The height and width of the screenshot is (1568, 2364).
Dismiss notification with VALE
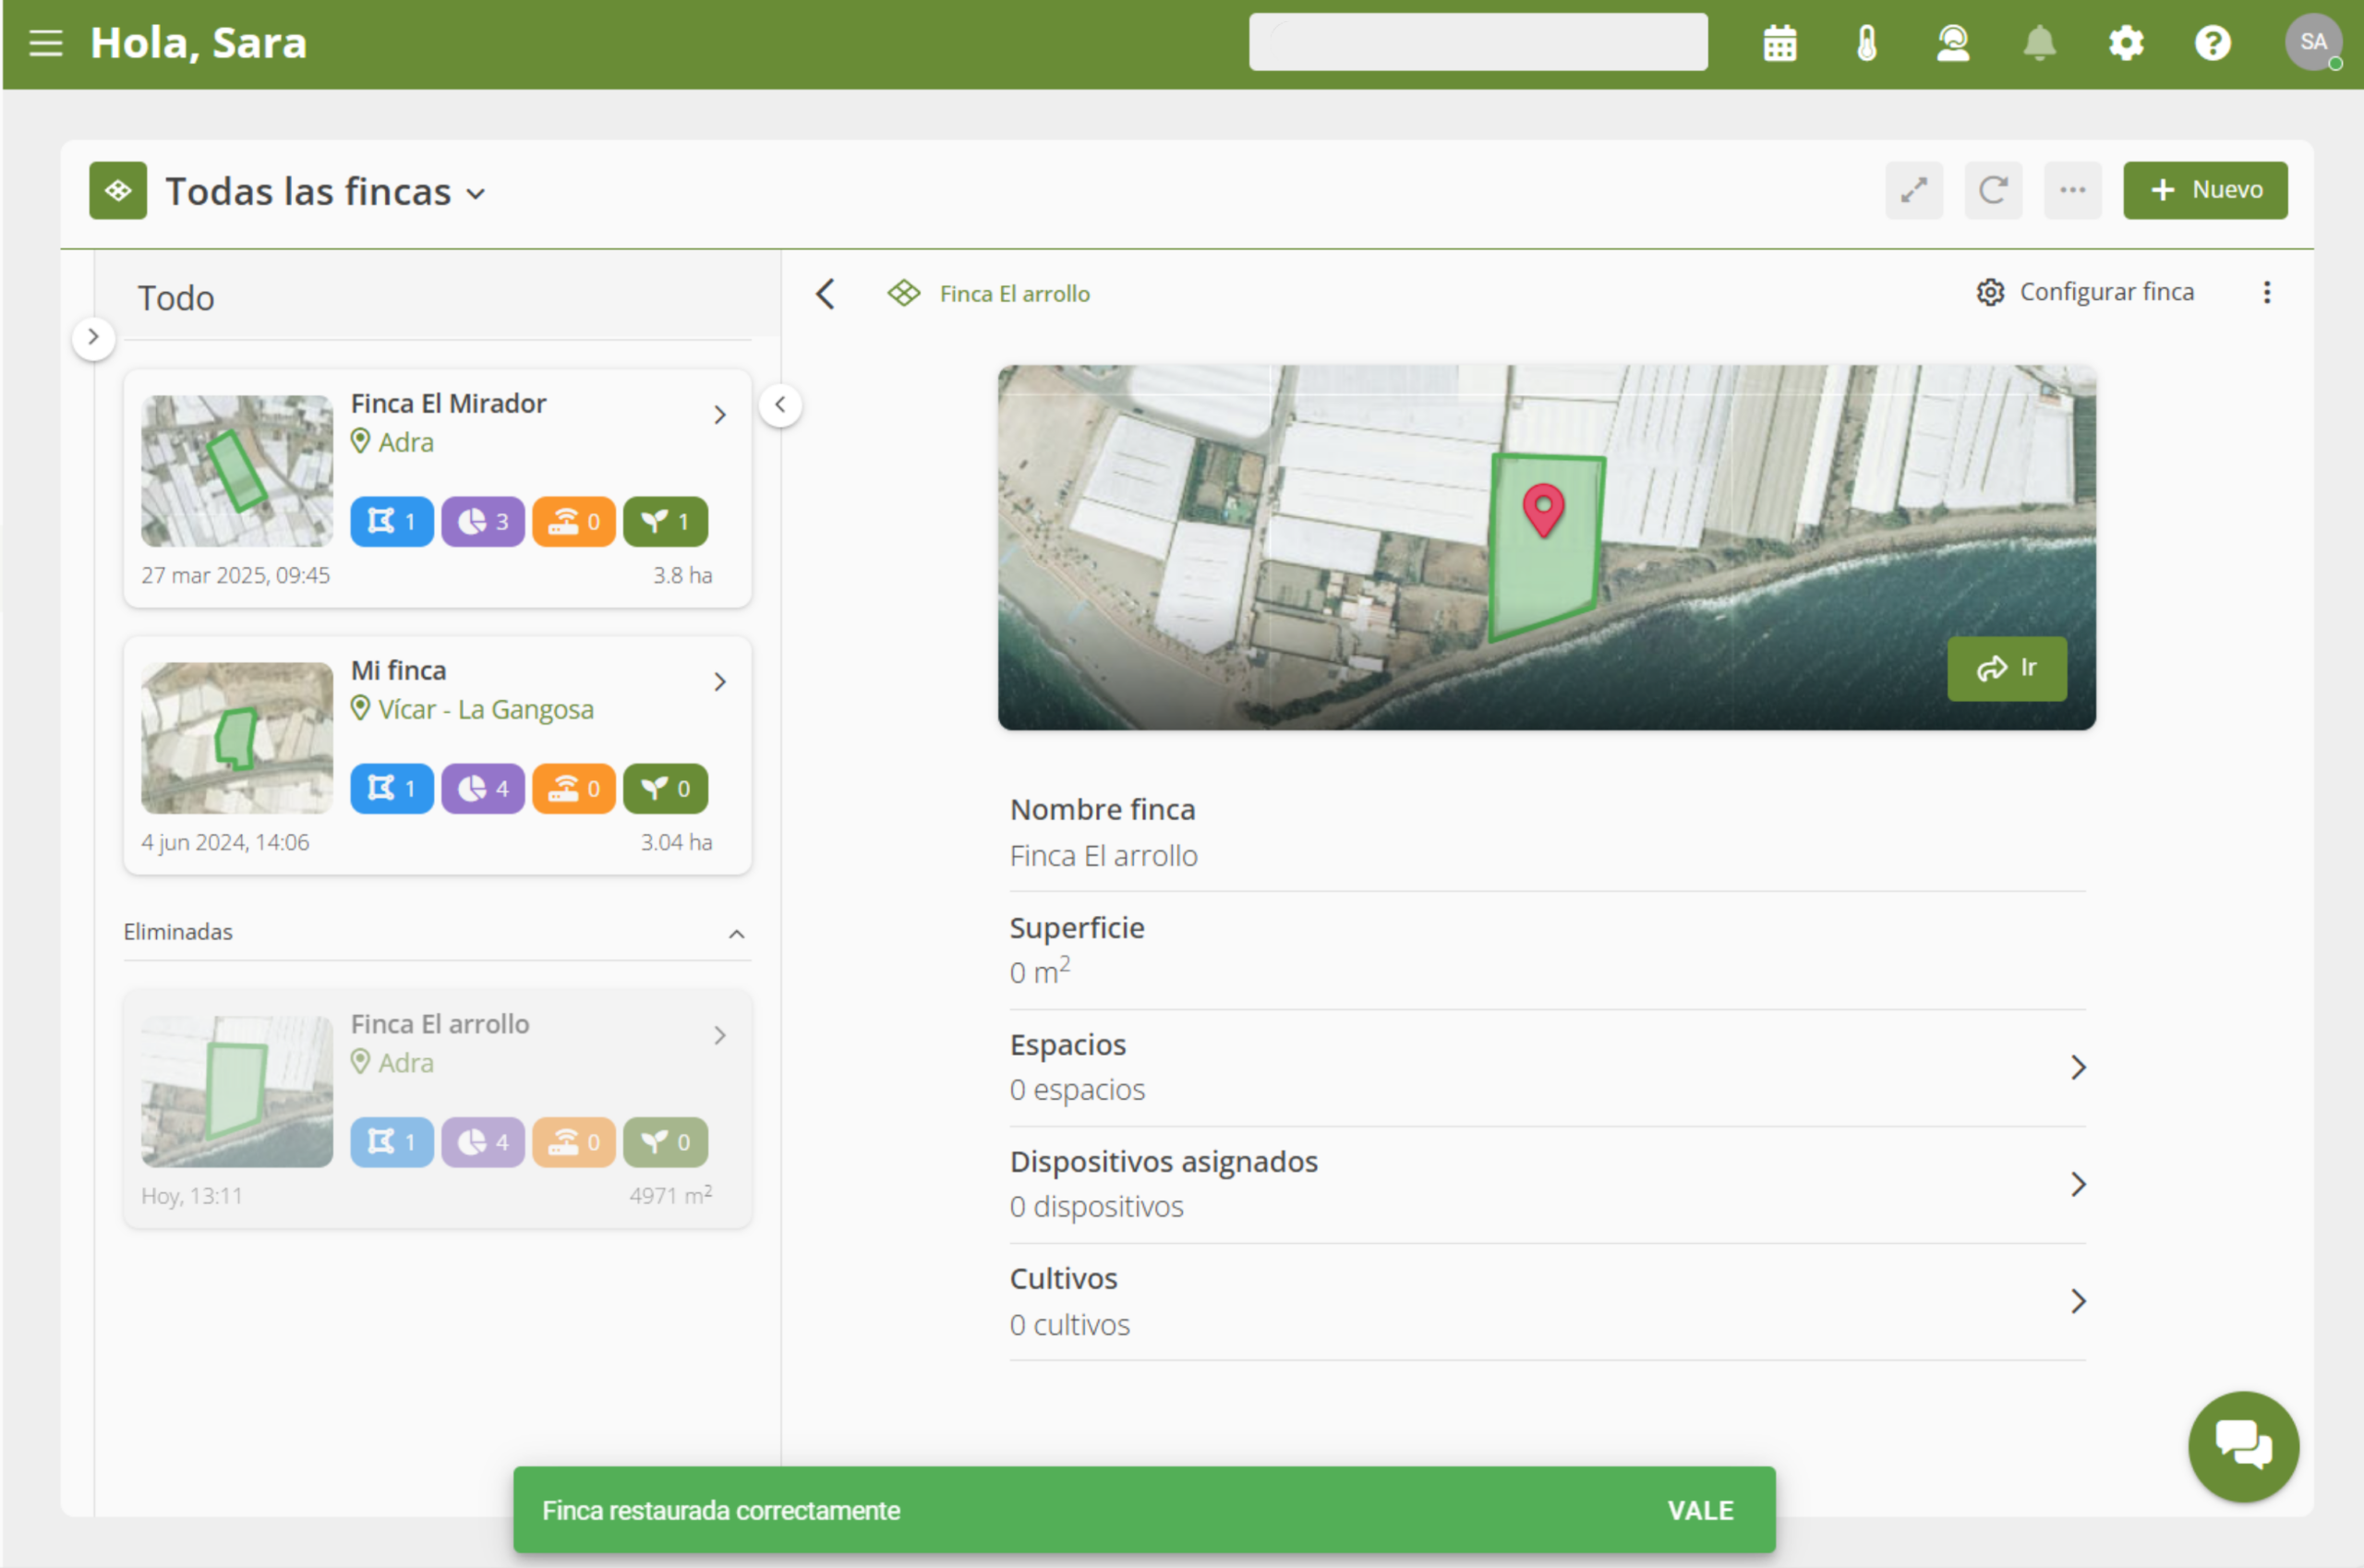[x=1699, y=1510]
